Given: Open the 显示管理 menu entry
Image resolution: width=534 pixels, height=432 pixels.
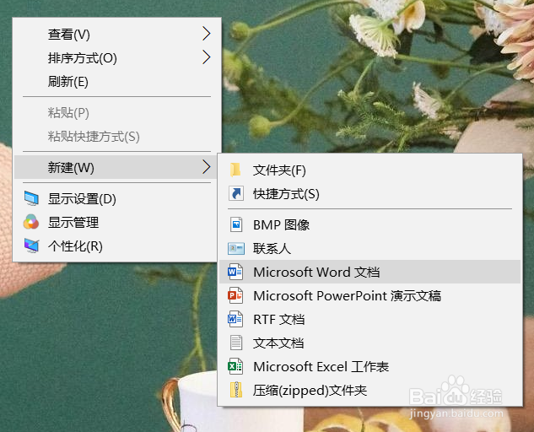Looking at the screenshot, I should 116,222.
